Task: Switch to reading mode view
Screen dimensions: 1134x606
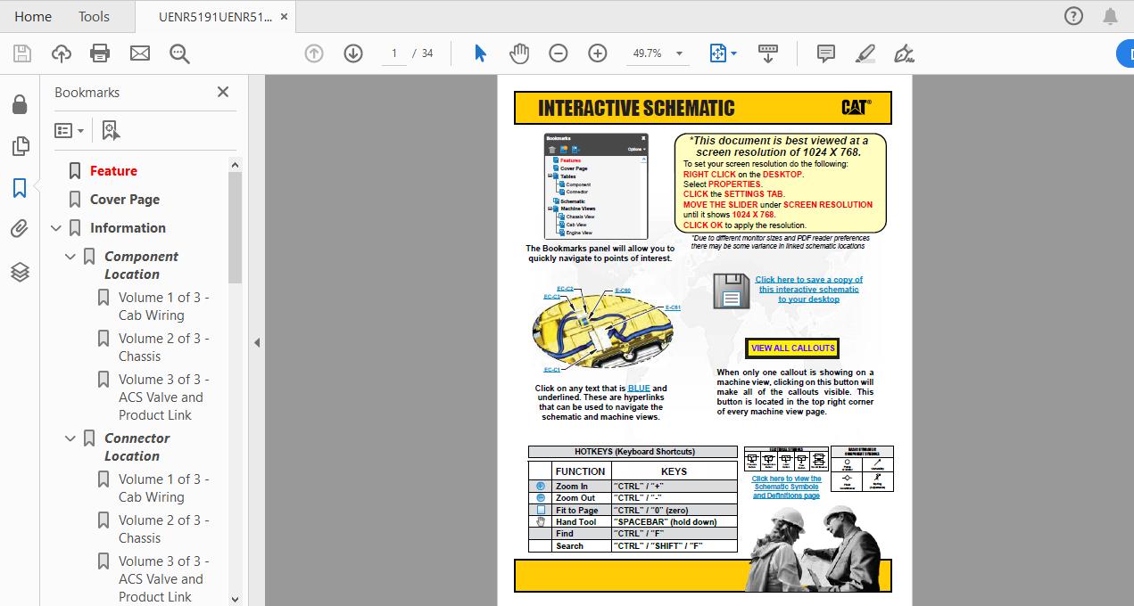Action: click(767, 53)
